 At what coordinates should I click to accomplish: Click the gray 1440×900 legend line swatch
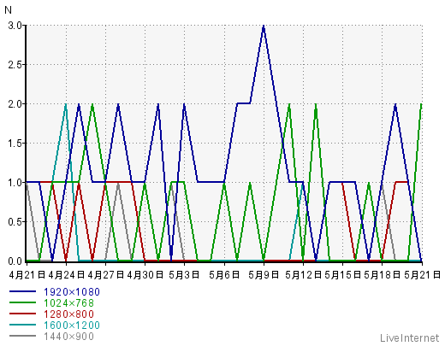point(22,336)
